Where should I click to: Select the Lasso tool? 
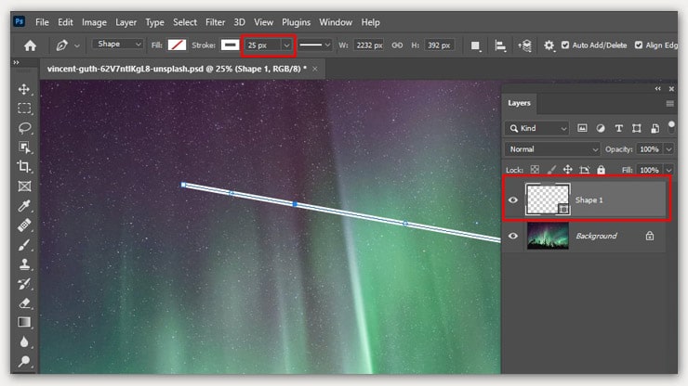pyautogui.click(x=24, y=128)
